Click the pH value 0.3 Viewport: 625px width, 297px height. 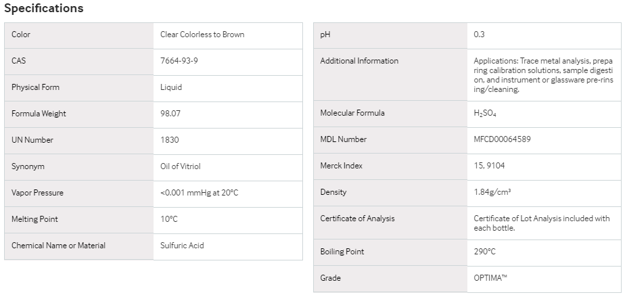pyautogui.click(x=479, y=35)
